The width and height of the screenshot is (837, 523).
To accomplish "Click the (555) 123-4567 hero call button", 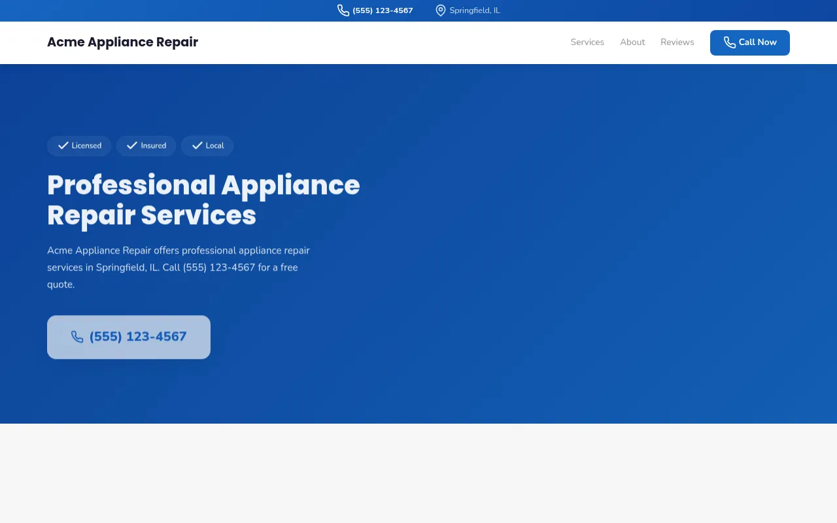I will pos(128,337).
